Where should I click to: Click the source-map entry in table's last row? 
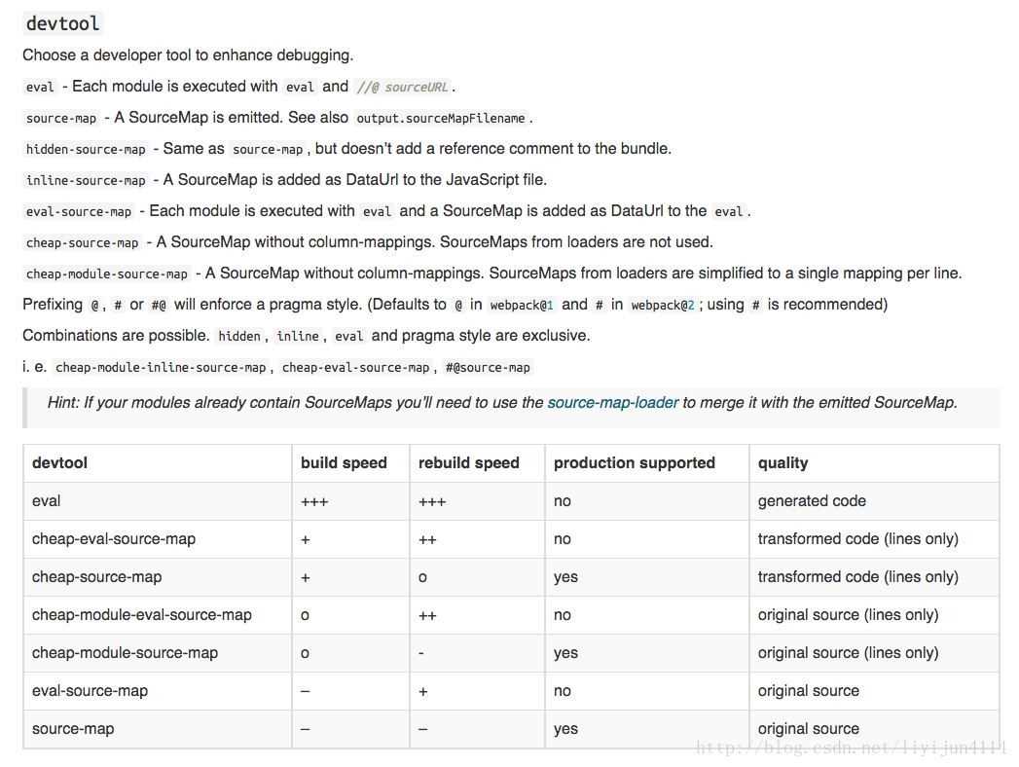[73, 728]
